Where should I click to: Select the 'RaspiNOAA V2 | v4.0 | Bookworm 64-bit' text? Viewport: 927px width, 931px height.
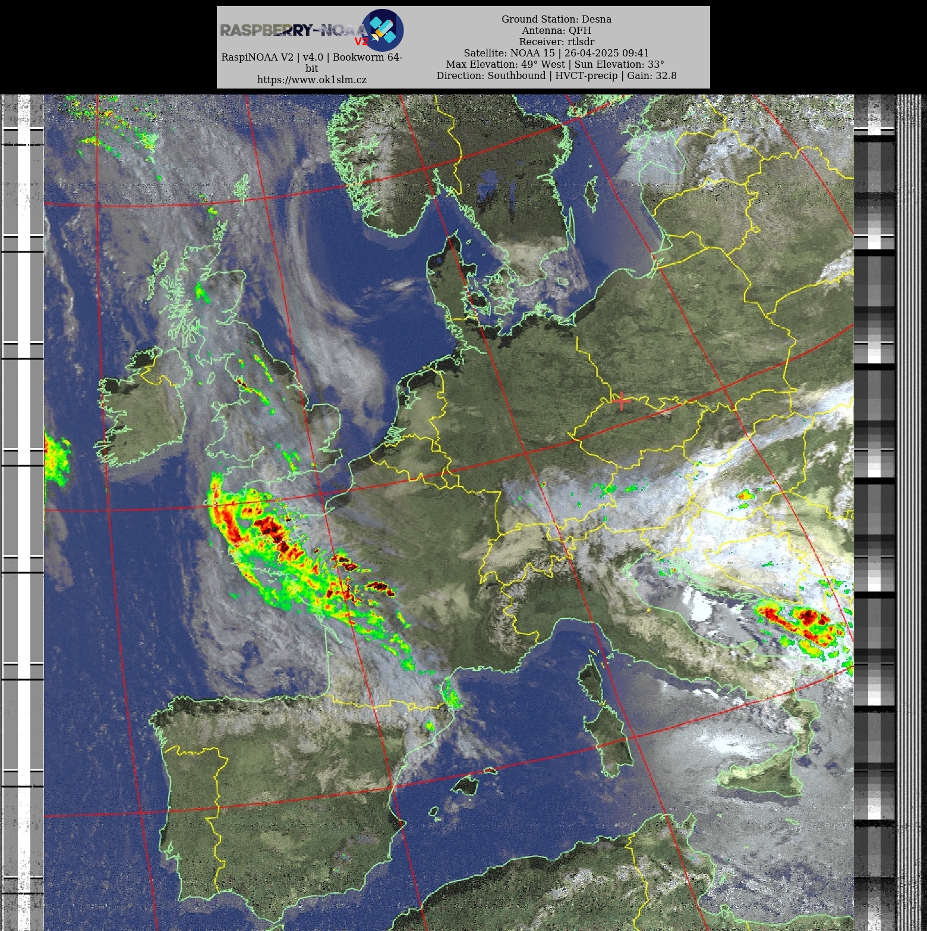pos(312,62)
